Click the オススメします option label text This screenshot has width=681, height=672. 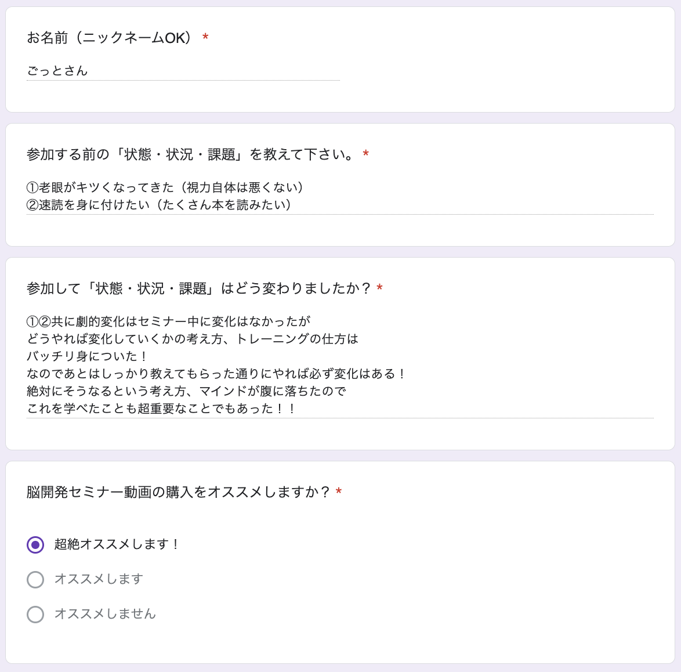[x=99, y=579]
